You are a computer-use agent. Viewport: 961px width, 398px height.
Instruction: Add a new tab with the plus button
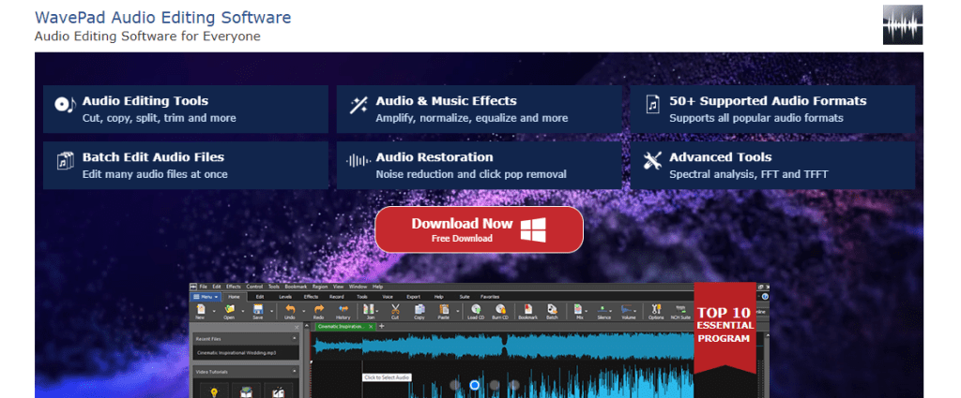coord(381,327)
